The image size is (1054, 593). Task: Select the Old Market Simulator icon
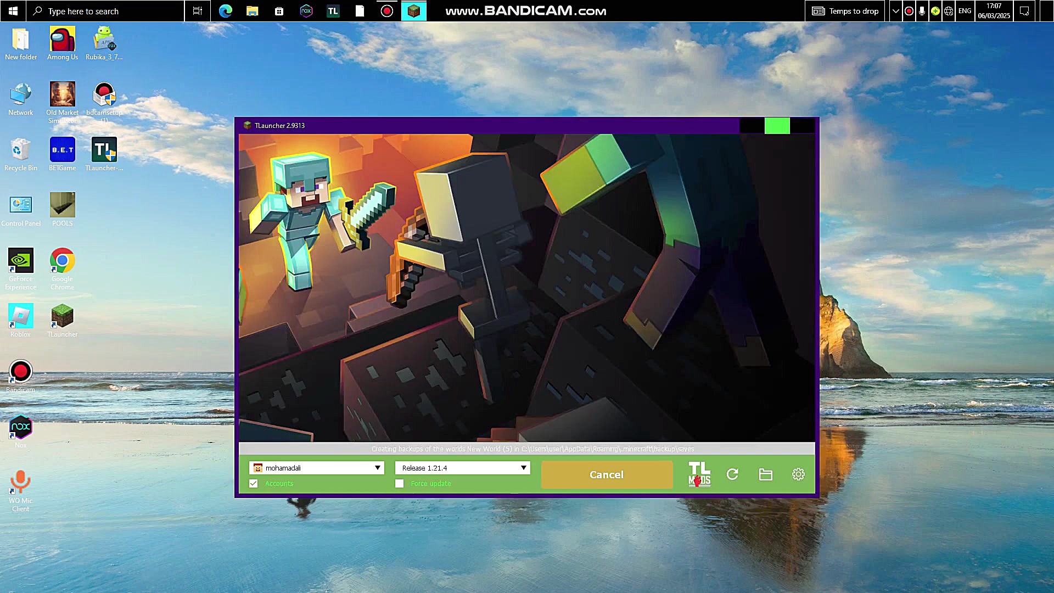click(x=63, y=103)
